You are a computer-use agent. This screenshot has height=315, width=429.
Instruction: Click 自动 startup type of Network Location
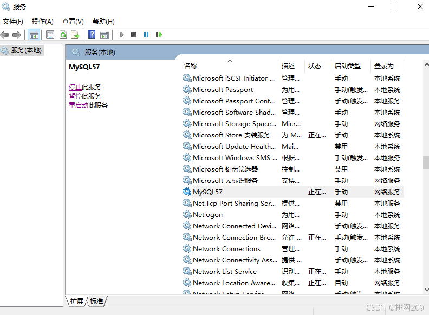[x=341, y=283]
